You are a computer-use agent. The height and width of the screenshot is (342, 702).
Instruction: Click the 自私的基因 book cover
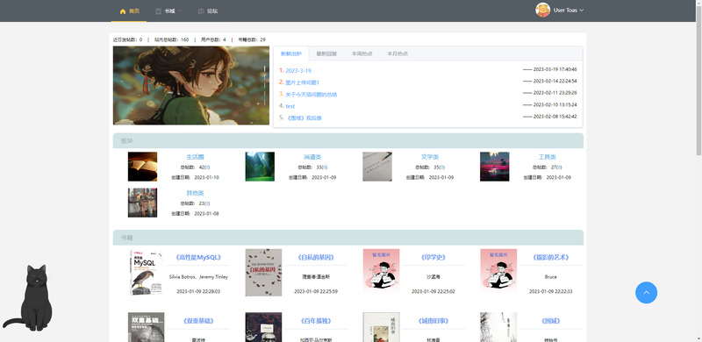click(x=263, y=273)
